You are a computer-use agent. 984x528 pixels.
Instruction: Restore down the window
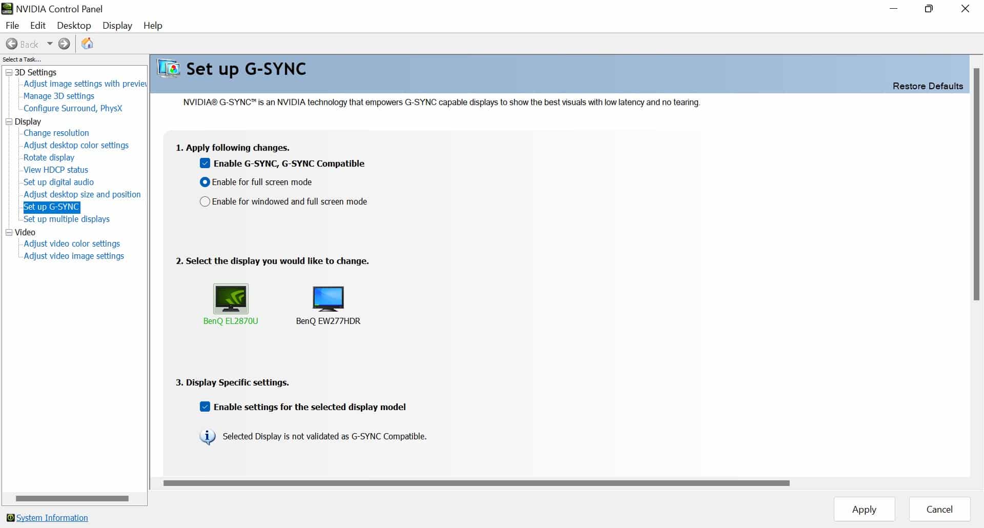[x=929, y=9]
